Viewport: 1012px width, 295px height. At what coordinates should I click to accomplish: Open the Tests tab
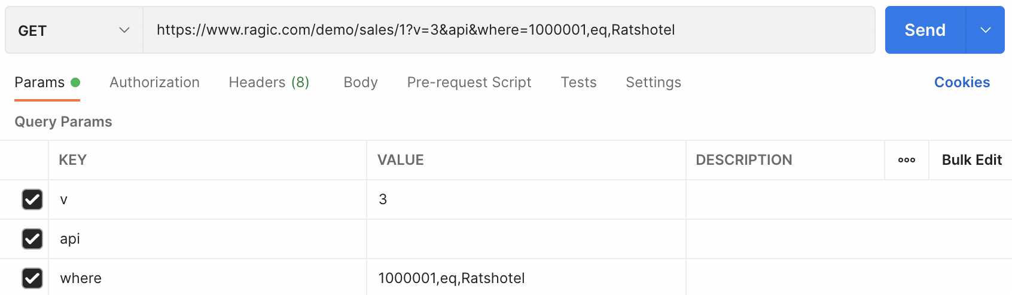pyautogui.click(x=578, y=82)
